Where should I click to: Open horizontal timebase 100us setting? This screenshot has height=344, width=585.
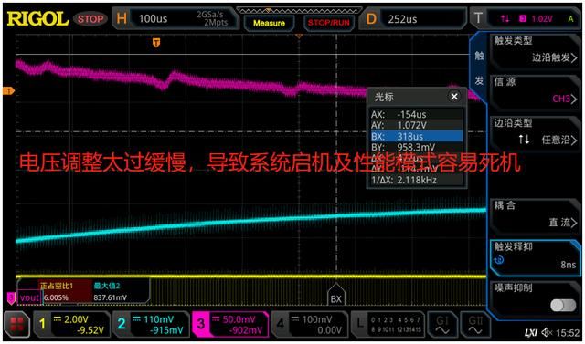pyautogui.click(x=175, y=18)
